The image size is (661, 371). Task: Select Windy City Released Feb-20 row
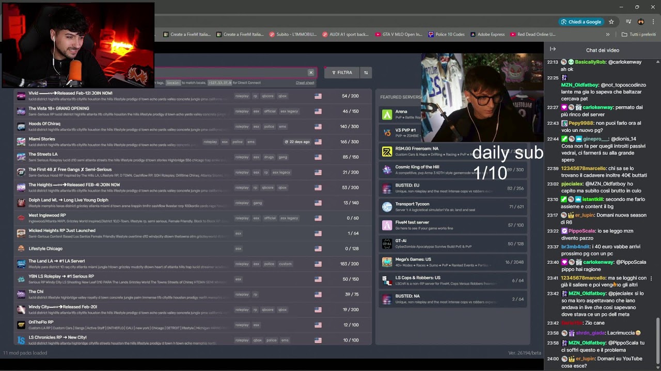192,310
